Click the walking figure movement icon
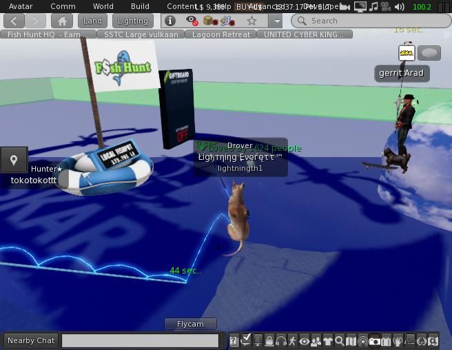The image size is (452, 350). coord(292,341)
